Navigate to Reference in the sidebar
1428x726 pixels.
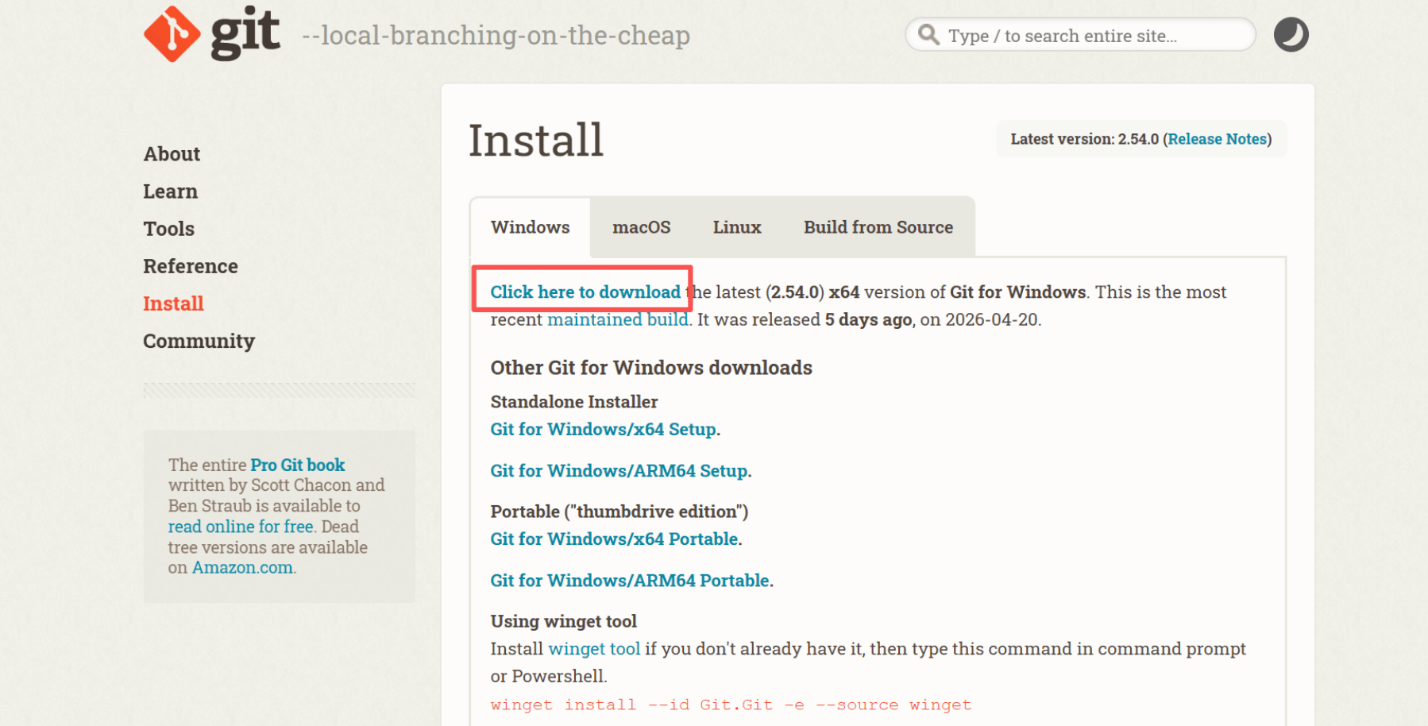click(191, 266)
